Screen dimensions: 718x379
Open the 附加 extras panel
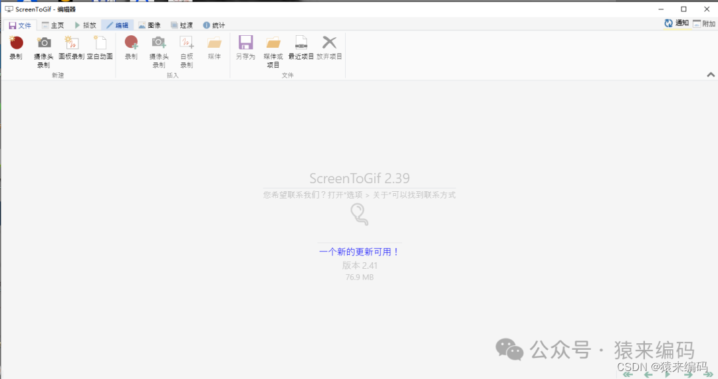click(x=704, y=23)
